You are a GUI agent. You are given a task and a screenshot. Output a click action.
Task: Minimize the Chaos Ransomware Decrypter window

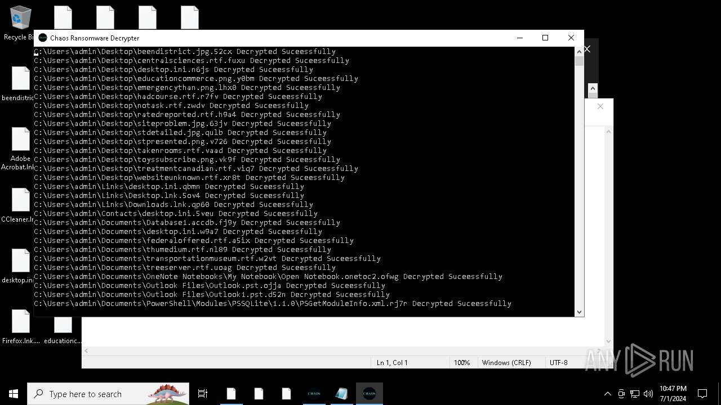(x=519, y=38)
